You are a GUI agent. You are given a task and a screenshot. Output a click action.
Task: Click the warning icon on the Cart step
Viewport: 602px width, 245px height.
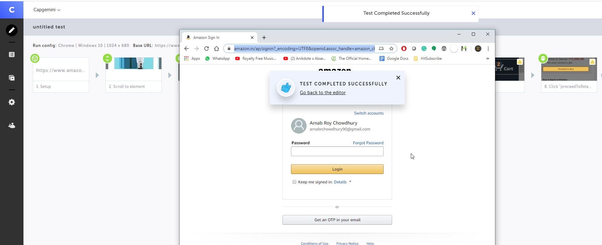point(520,62)
